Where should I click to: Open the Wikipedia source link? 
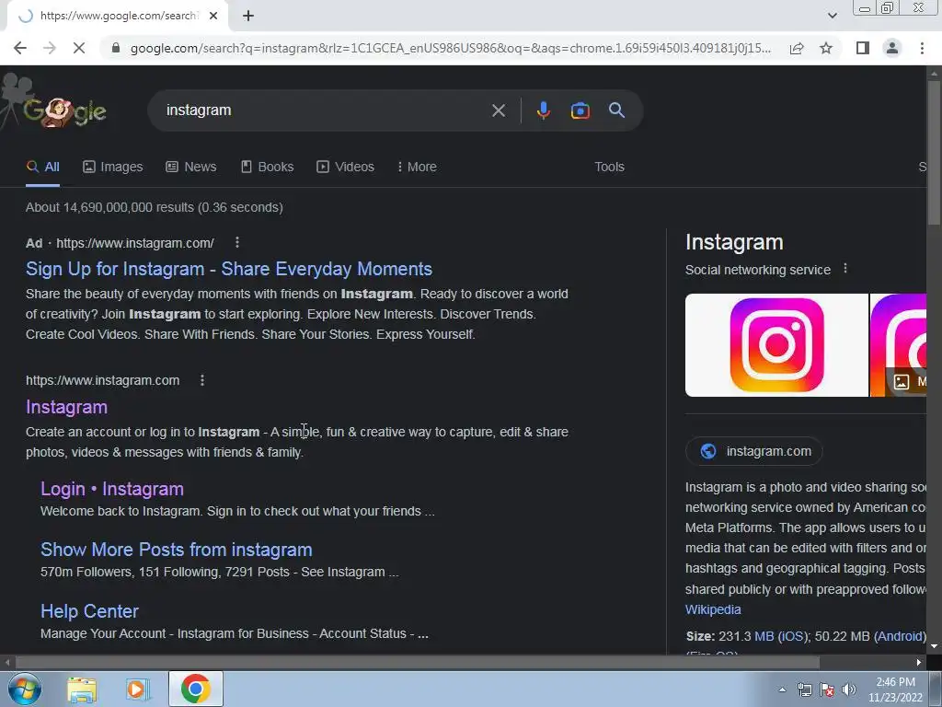[x=713, y=609]
